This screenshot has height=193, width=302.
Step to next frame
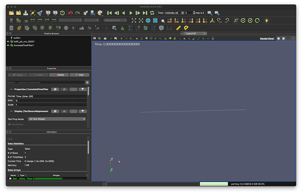[138, 13]
